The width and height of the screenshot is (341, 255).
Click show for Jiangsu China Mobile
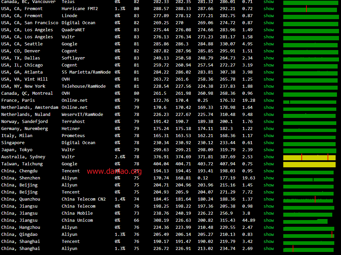click(x=269, y=213)
